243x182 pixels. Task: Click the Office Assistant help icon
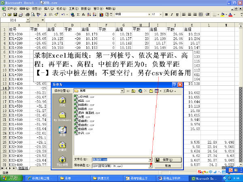pyautogui.click(x=107, y=15)
